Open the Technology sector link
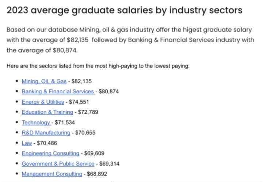 tap(37, 123)
